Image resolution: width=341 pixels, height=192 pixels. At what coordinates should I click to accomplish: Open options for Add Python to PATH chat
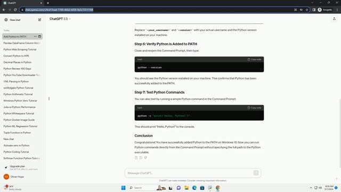click(x=35, y=37)
